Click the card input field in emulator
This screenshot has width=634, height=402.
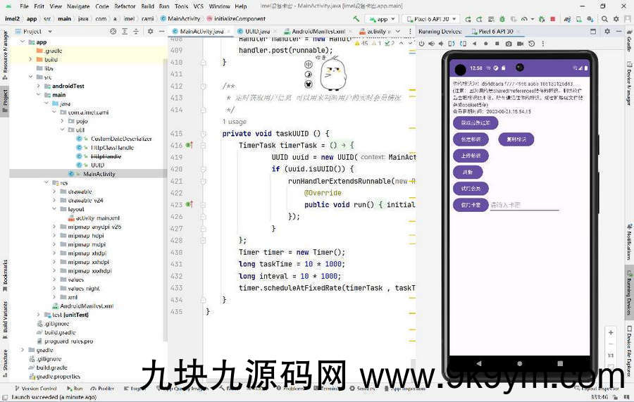[524, 205]
